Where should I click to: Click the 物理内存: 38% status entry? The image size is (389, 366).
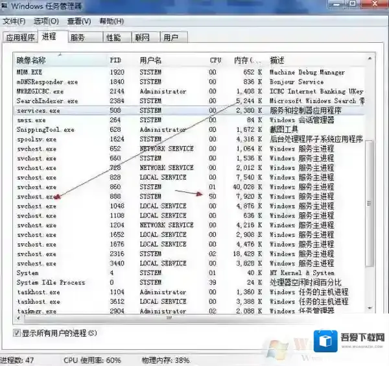coord(166,360)
